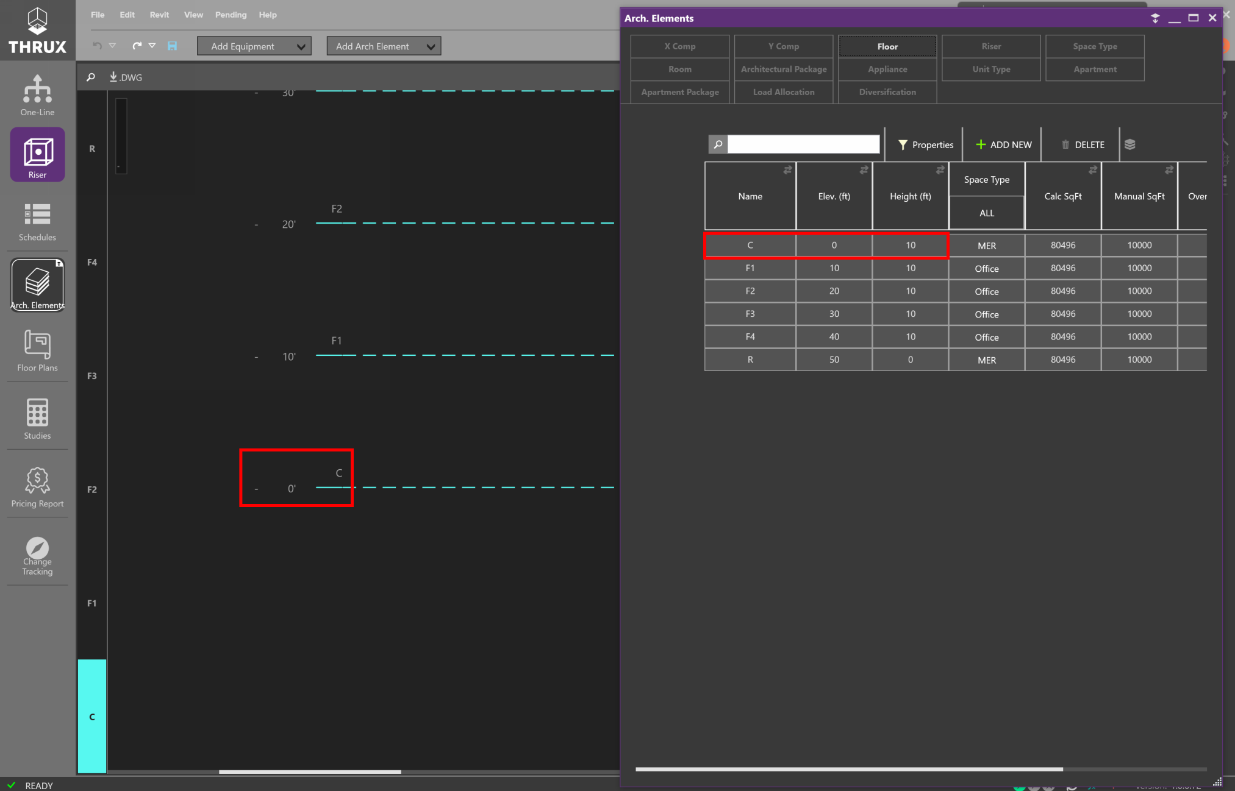Click the riser canvas horizontal scrollbar
Screen dimensions: 1235x791
coord(310,771)
